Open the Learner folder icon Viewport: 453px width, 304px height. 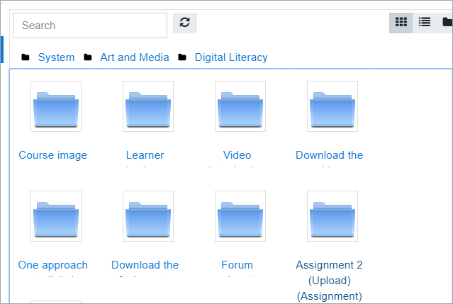click(x=148, y=106)
